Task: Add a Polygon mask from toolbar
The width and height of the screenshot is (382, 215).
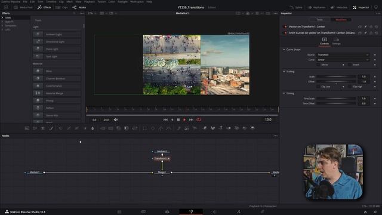Action: pos(161,128)
